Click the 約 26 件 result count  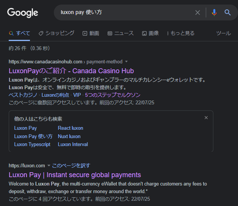click(17, 48)
